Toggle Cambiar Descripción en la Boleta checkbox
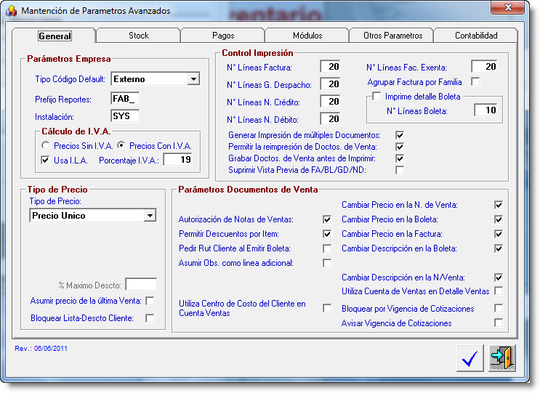540x393 pixels. coord(499,248)
